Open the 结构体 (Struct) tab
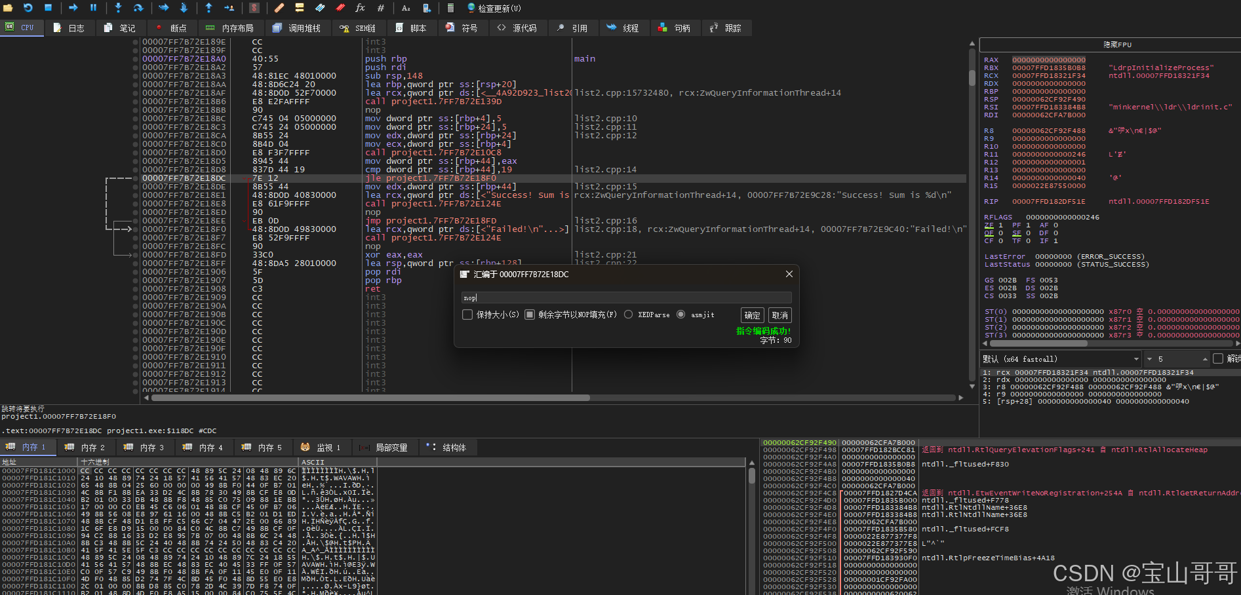Viewport: 1241px width, 595px height. click(447, 448)
